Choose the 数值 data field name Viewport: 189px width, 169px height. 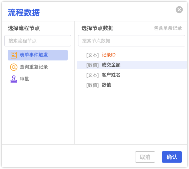coord(106,85)
